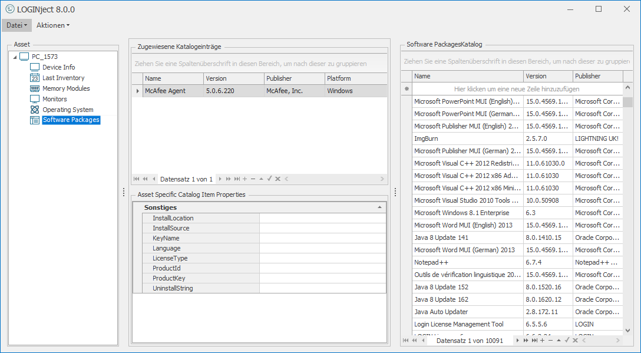The height and width of the screenshot is (353, 641).
Task: Click the Device Info icon
Action: 35,67
